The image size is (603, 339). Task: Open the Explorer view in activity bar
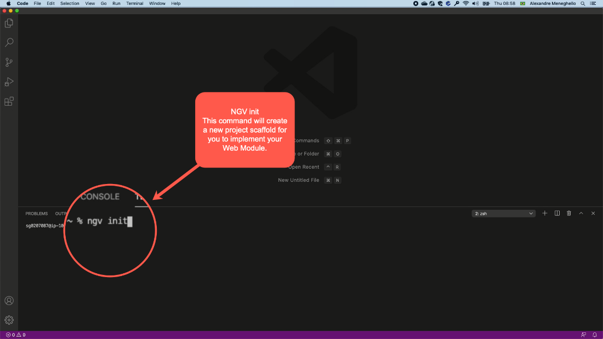click(x=9, y=23)
